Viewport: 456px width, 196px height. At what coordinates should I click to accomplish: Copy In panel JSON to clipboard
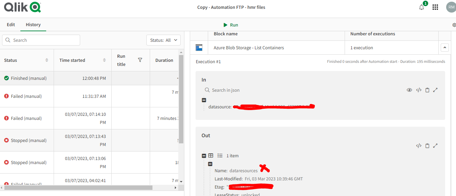pos(427,90)
